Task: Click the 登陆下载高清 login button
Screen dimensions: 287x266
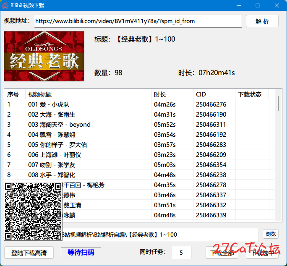Action: pos(29,253)
